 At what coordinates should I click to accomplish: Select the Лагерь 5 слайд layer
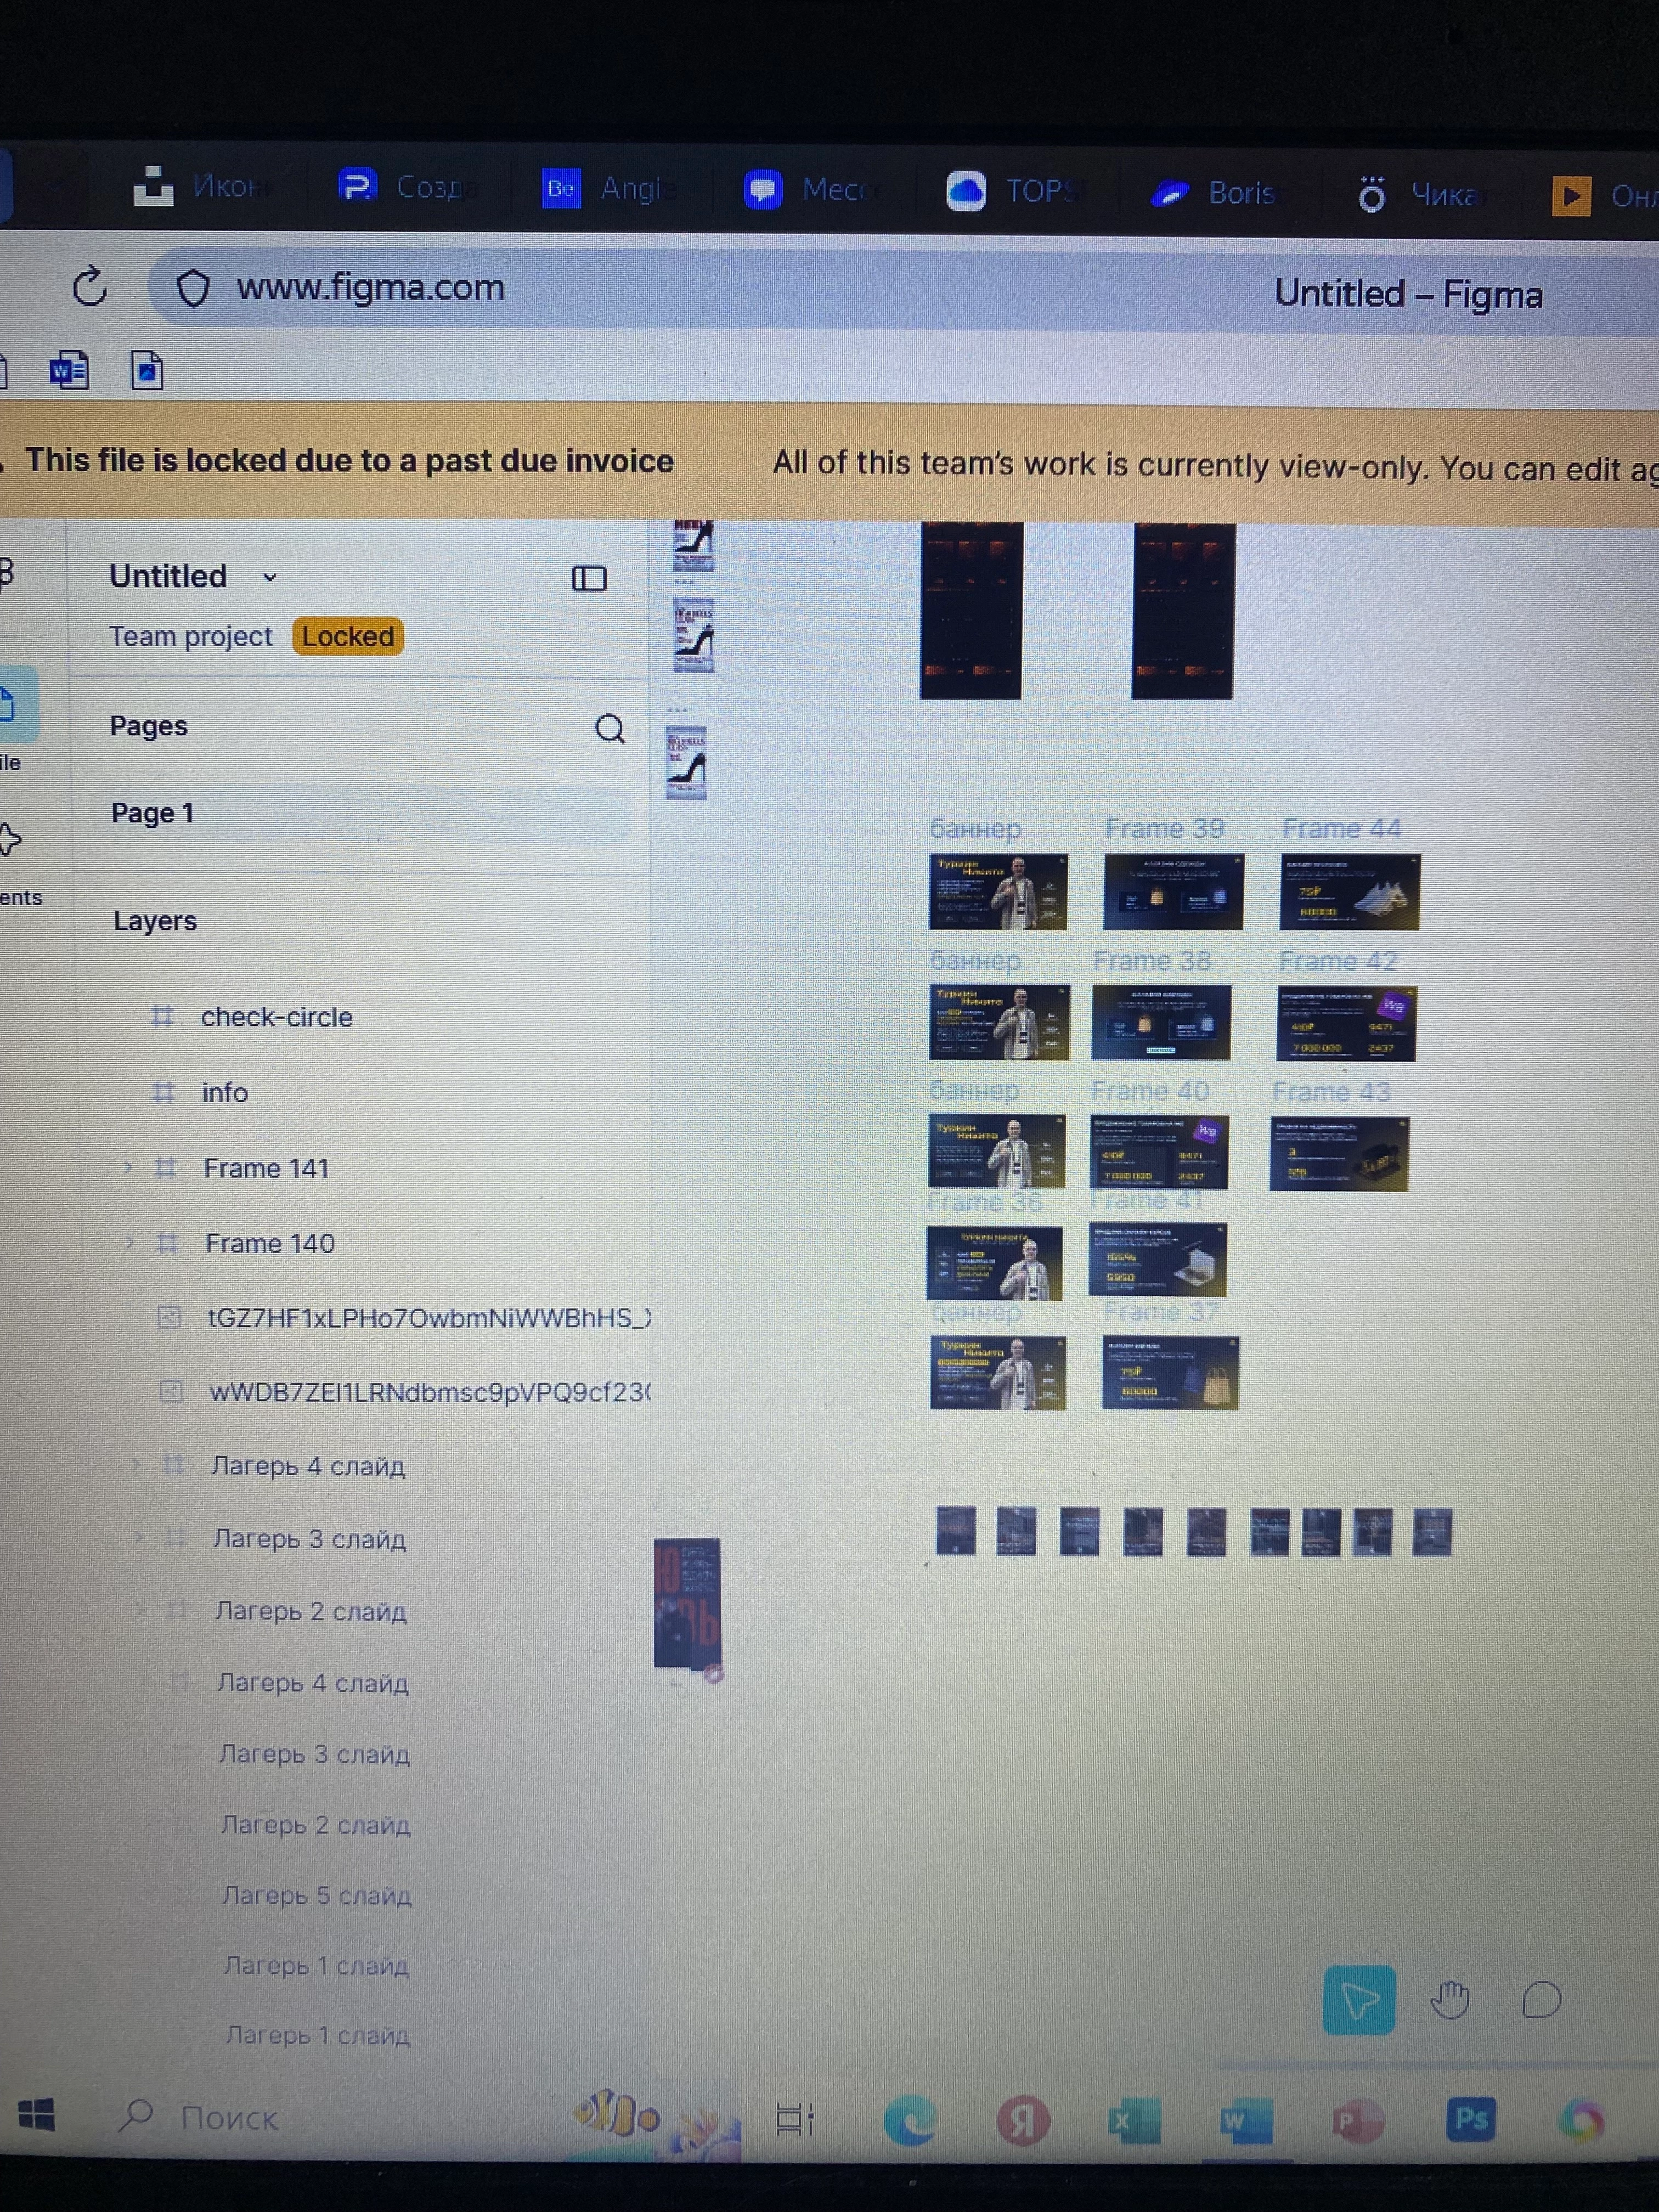point(317,1895)
